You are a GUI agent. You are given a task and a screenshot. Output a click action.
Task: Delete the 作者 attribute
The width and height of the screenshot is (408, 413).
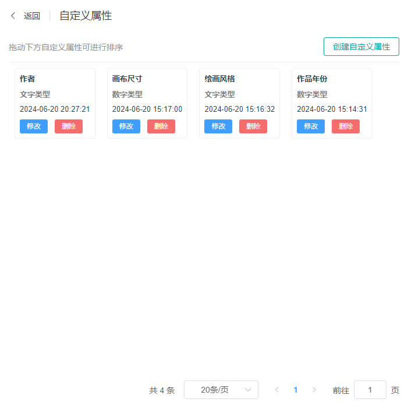(69, 126)
